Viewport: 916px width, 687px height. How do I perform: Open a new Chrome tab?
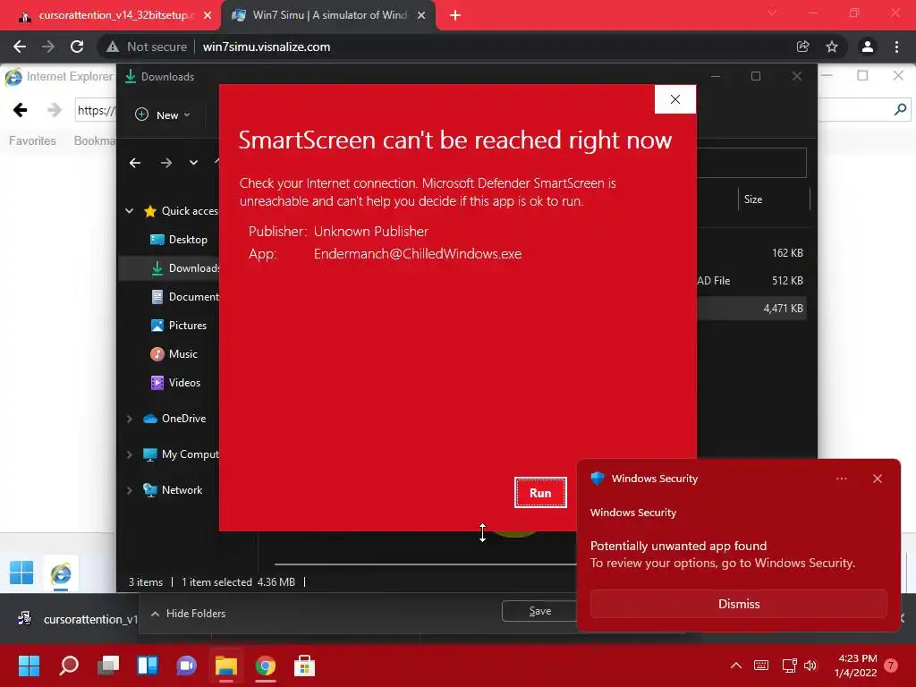[455, 15]
